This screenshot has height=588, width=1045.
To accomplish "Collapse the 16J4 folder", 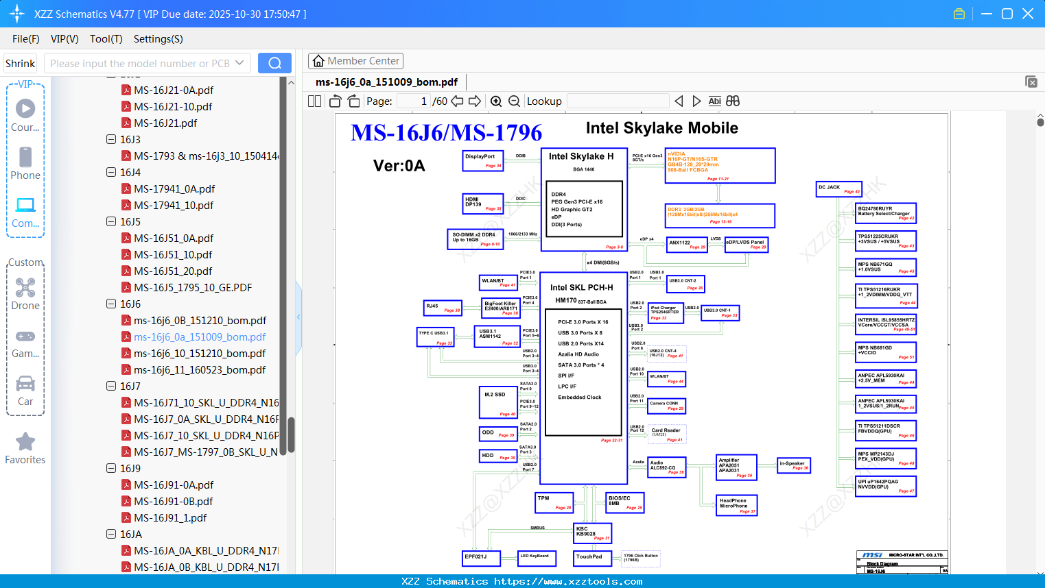I will (111, 172).
